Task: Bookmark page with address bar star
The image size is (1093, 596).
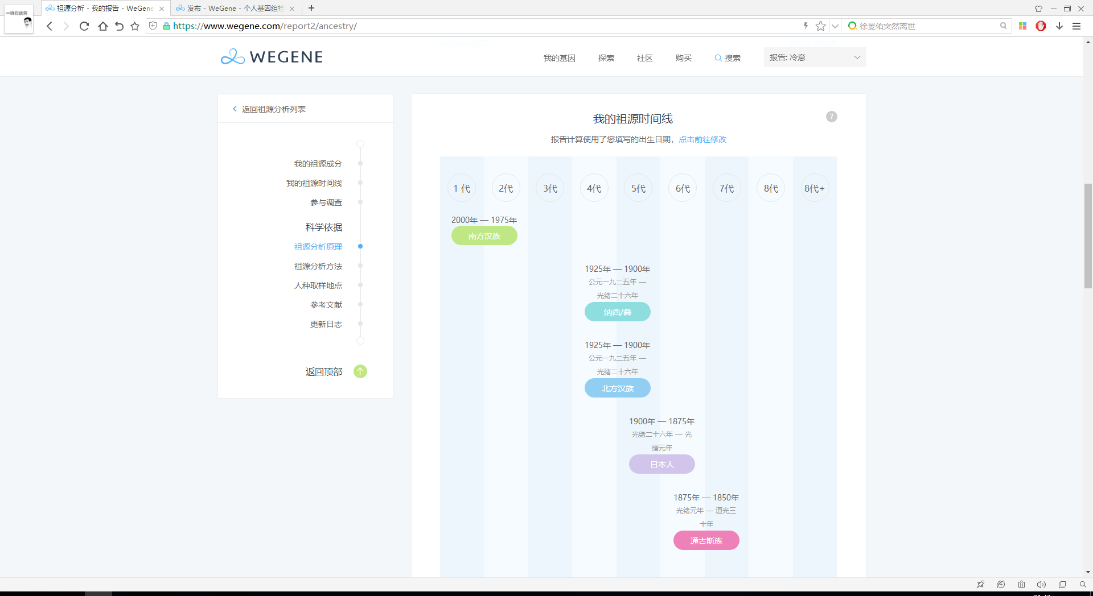Action: pyautogui.click(x=820, y=26)
